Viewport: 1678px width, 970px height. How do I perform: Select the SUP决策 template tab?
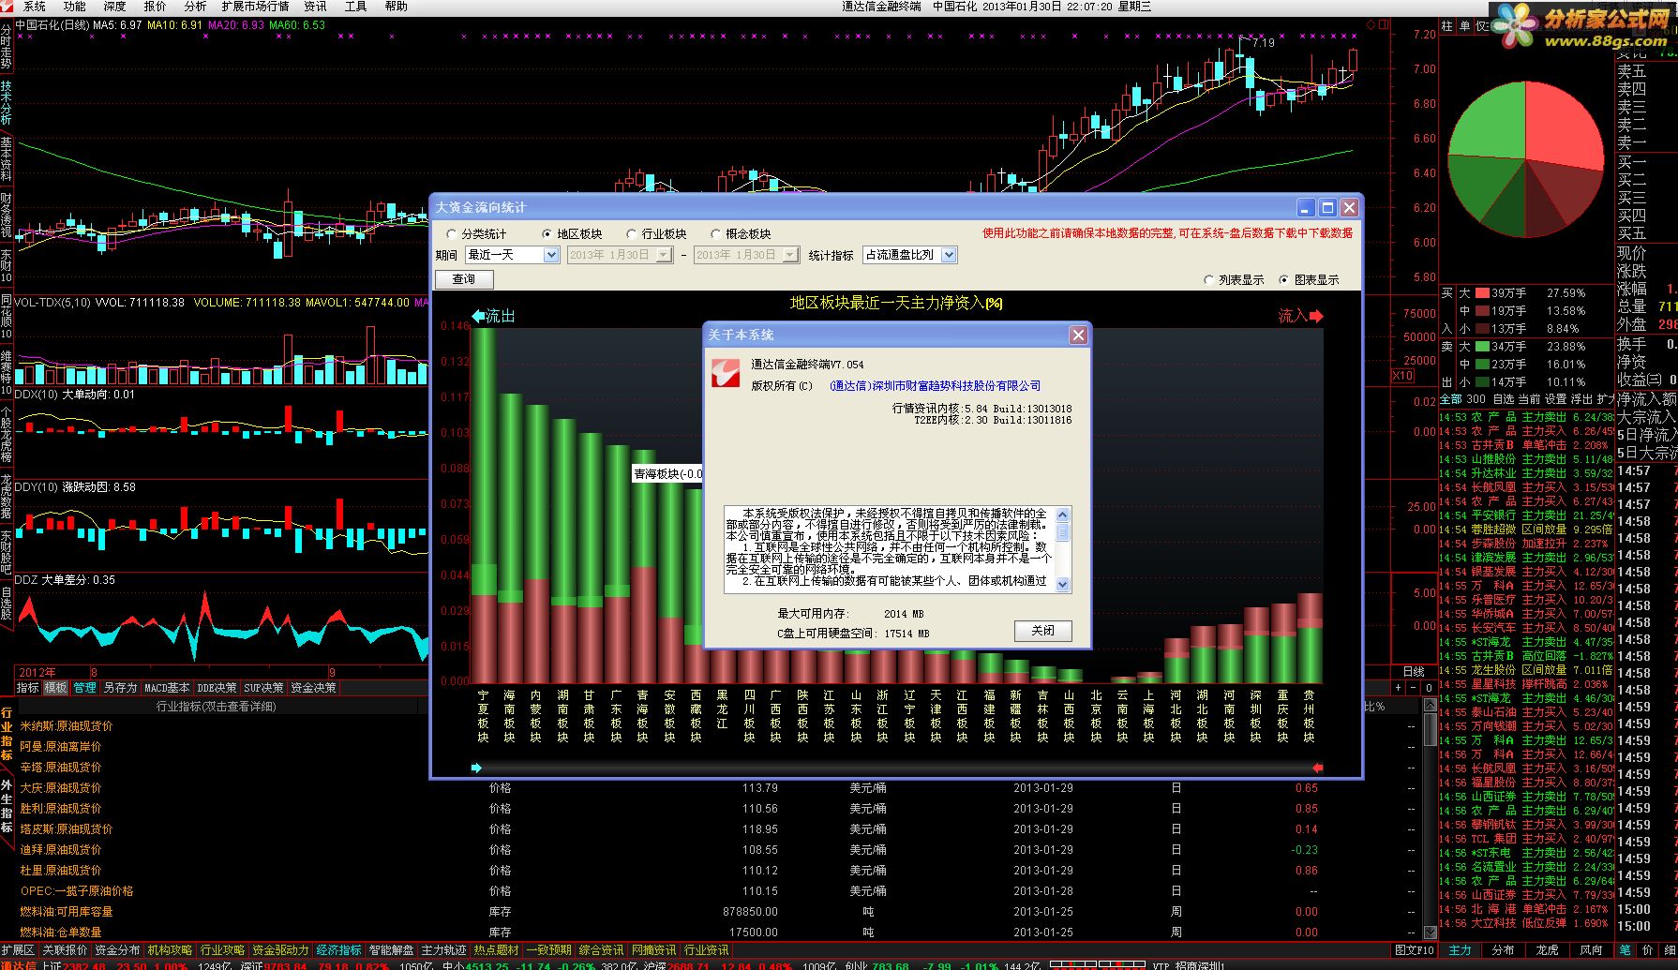click(x=264, y=688)
